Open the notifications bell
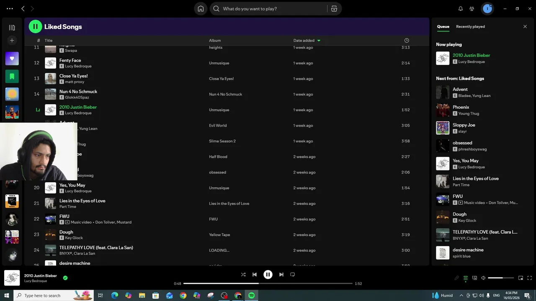The width and height of the screenshot is (536, 301). coord(461,9)
